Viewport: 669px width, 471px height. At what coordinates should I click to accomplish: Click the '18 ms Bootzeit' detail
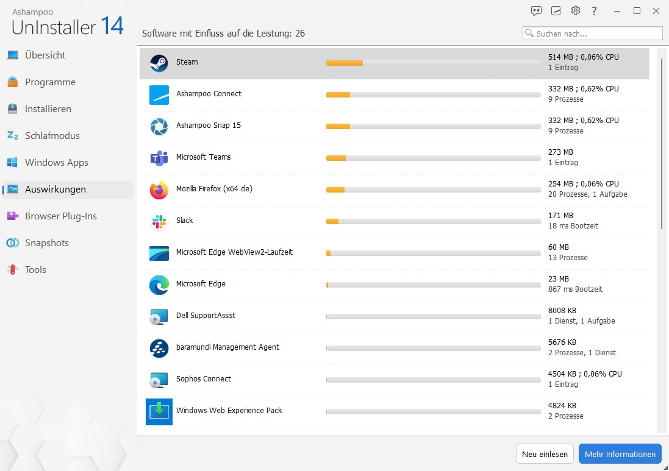point(573,226)
